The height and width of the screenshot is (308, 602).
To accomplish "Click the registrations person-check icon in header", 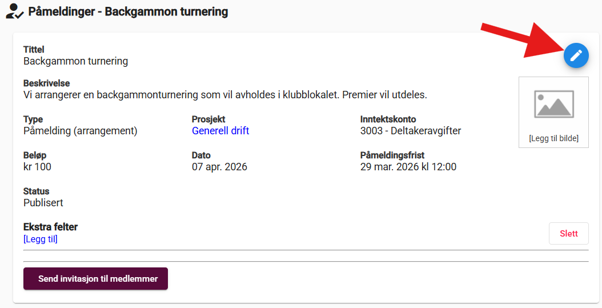I will [x=14, y=11].
